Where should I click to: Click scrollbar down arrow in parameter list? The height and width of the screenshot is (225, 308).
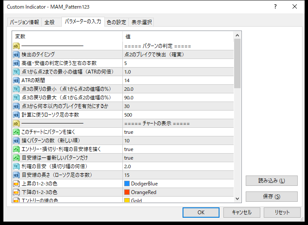click(237, 199)
